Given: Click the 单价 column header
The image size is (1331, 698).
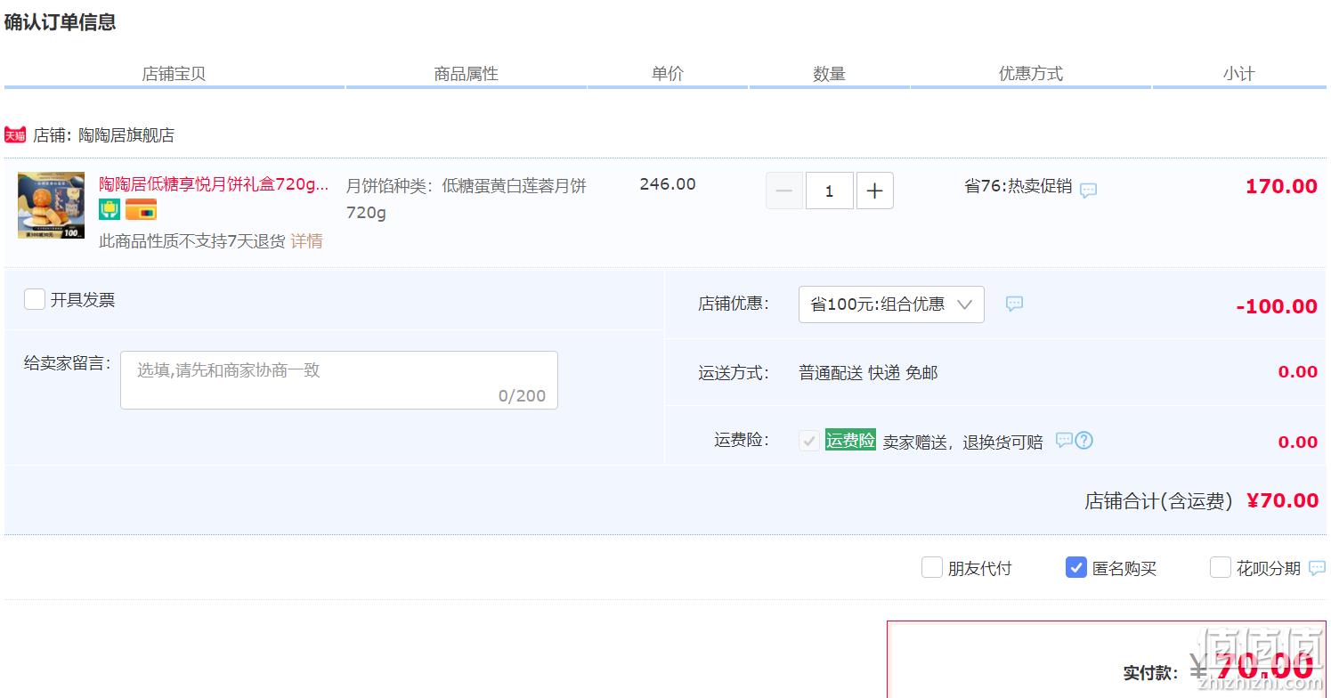Looking at the screenshot, I should point(668,74).
